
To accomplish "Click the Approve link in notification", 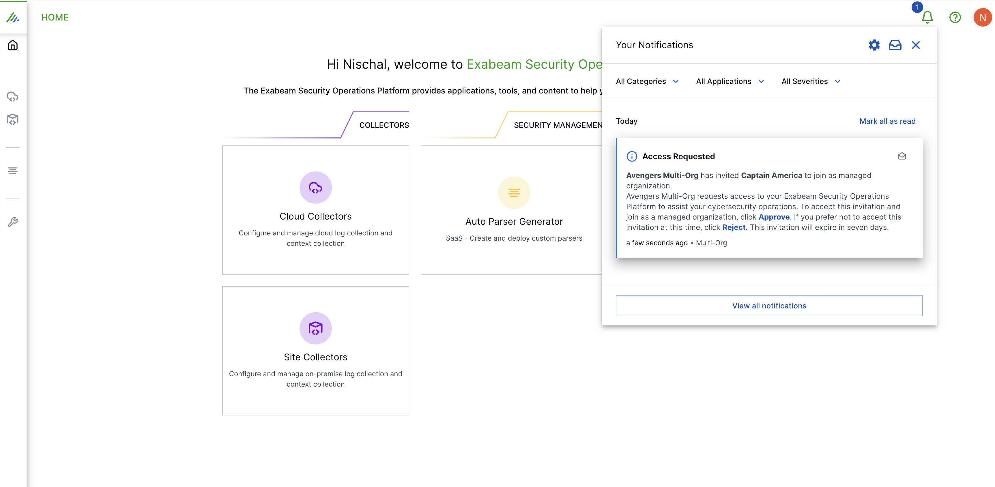I will pyautogui.click(x=774, y=217).
